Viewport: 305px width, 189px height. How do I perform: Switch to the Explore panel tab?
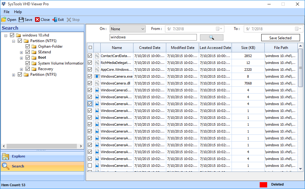coord(42,156)
